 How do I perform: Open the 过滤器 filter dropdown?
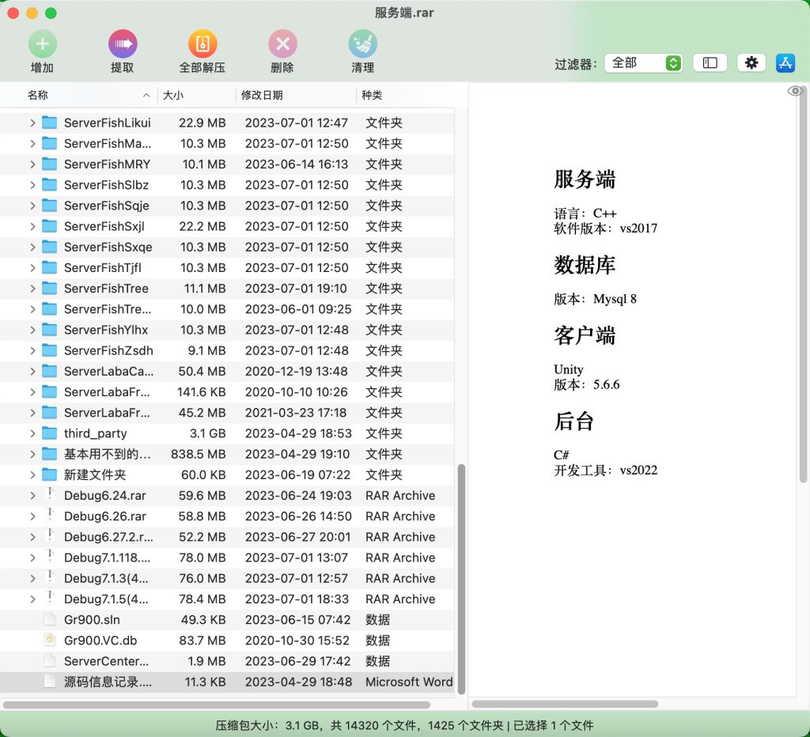point(642,62)
